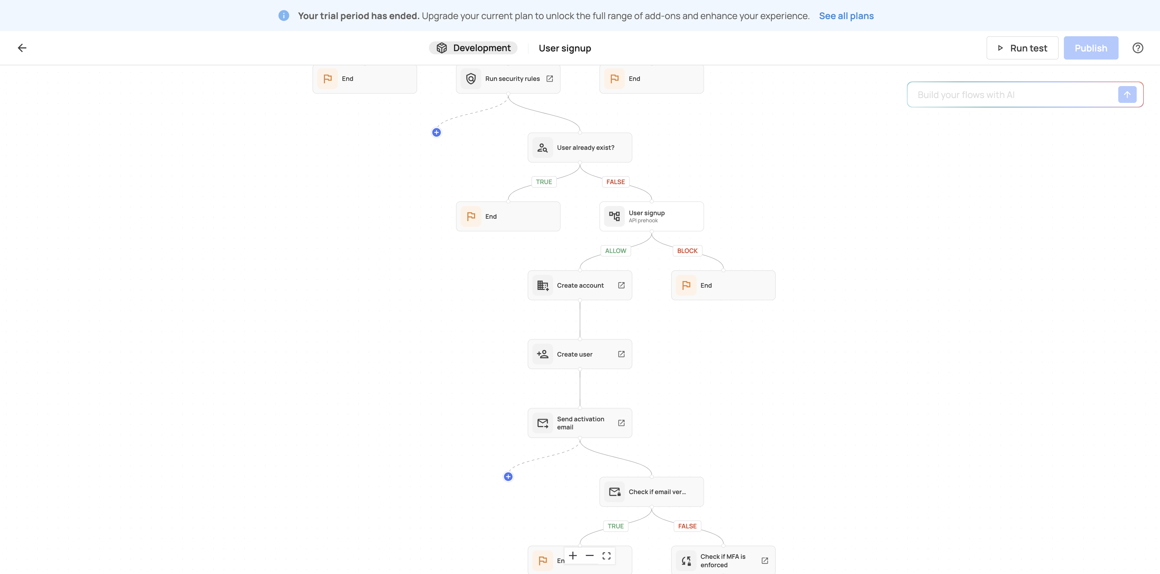Add step below Send activation email
The image size is (1160, 574).
508,477
